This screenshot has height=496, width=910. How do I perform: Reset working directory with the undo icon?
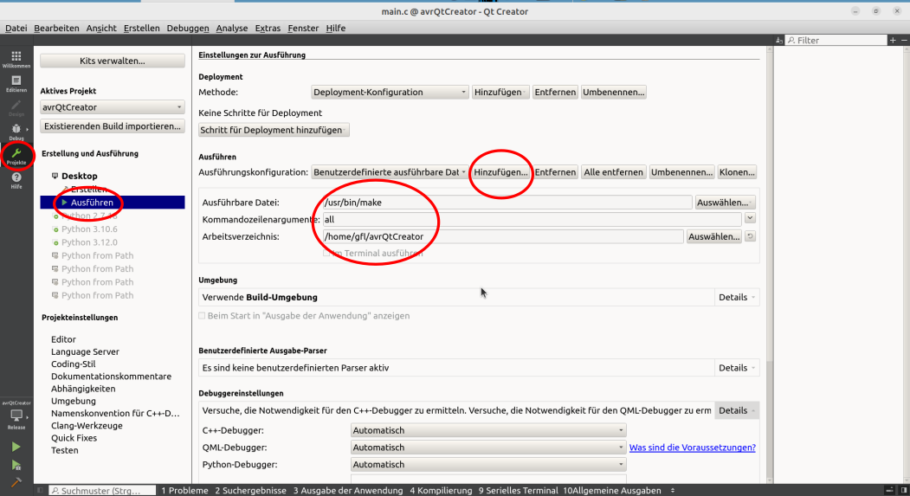[x=751, y=236]
